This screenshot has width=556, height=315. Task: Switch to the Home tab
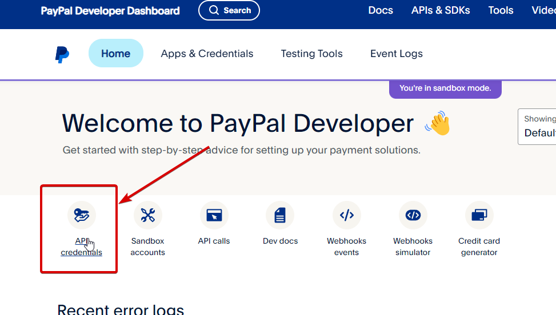tap(115, 54)
